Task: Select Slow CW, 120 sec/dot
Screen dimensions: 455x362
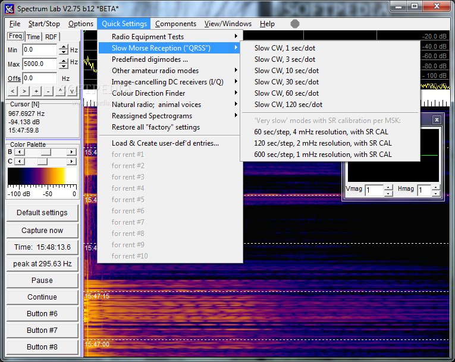Action: coord(330,105)
